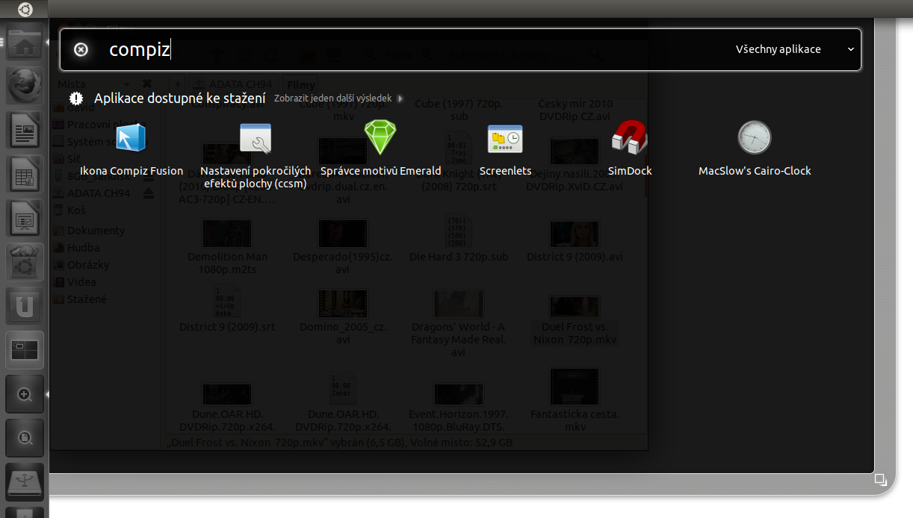Open the Všechny aplikace filter dropdown
This screenshot has height=518, width=913.
tap(795, 49)
